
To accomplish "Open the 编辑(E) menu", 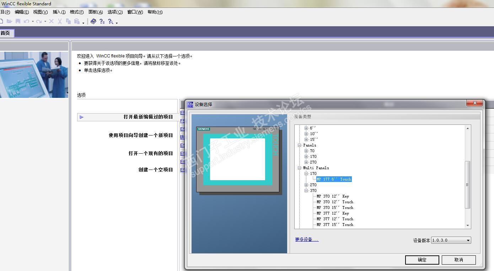I will [22, 12].
